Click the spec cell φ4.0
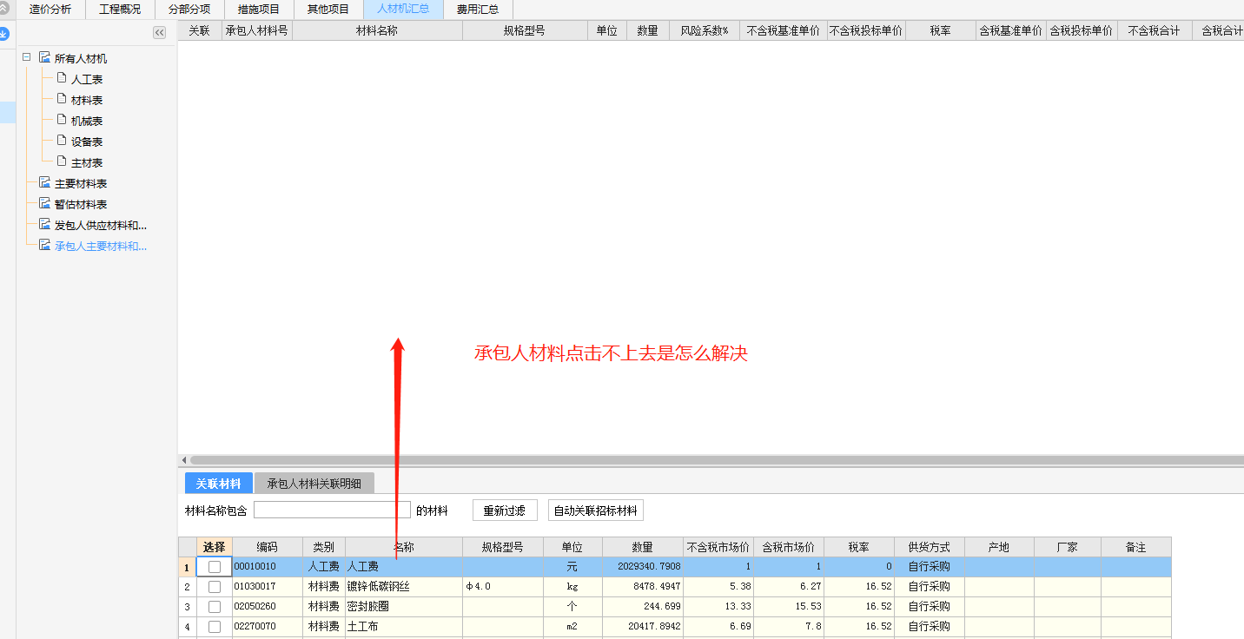This screenshot has width=1244, height=639. [x=503, y=587]
